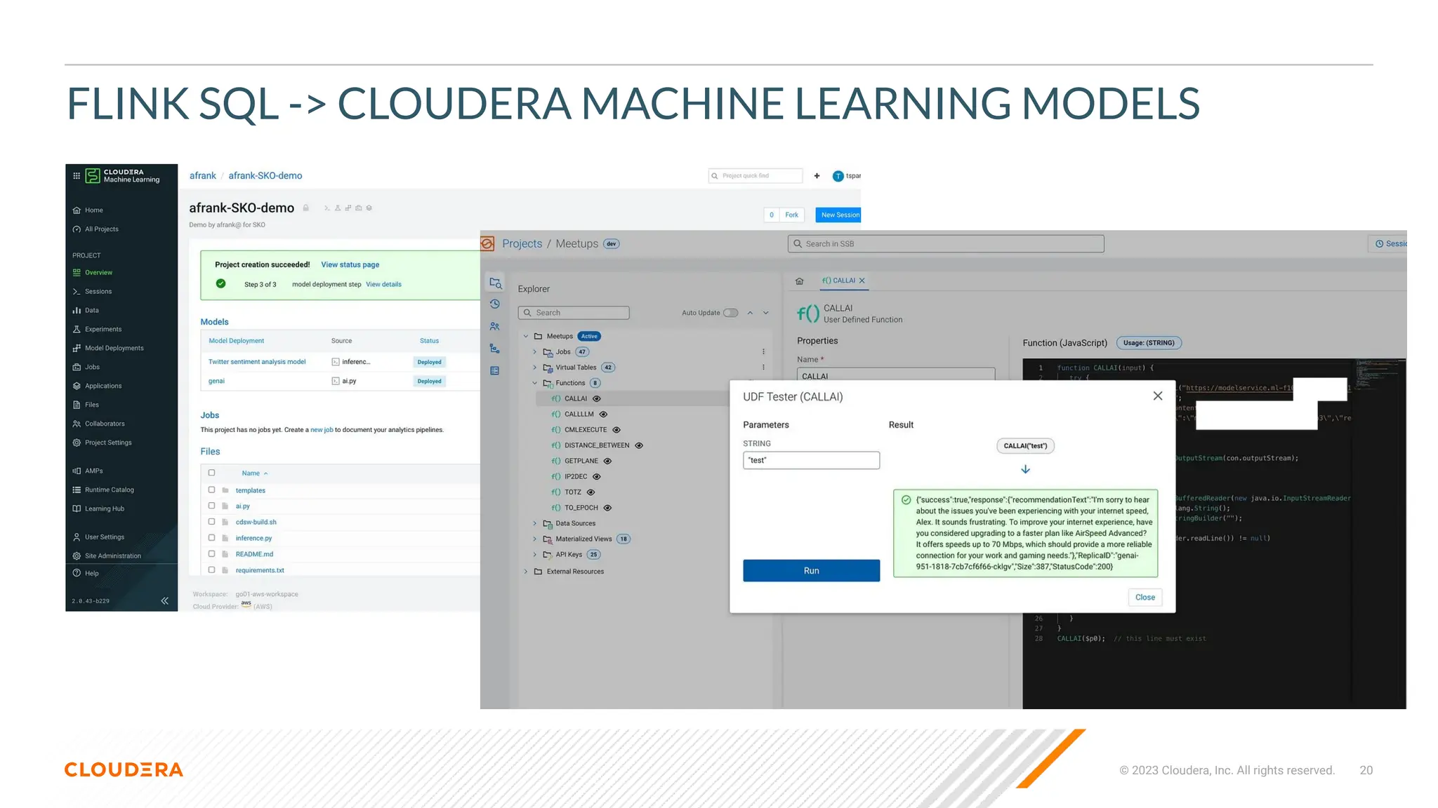Screen dimensions: 1438x808
Task: Collapse the Meetups project tree node
Action: click(525, 337)
